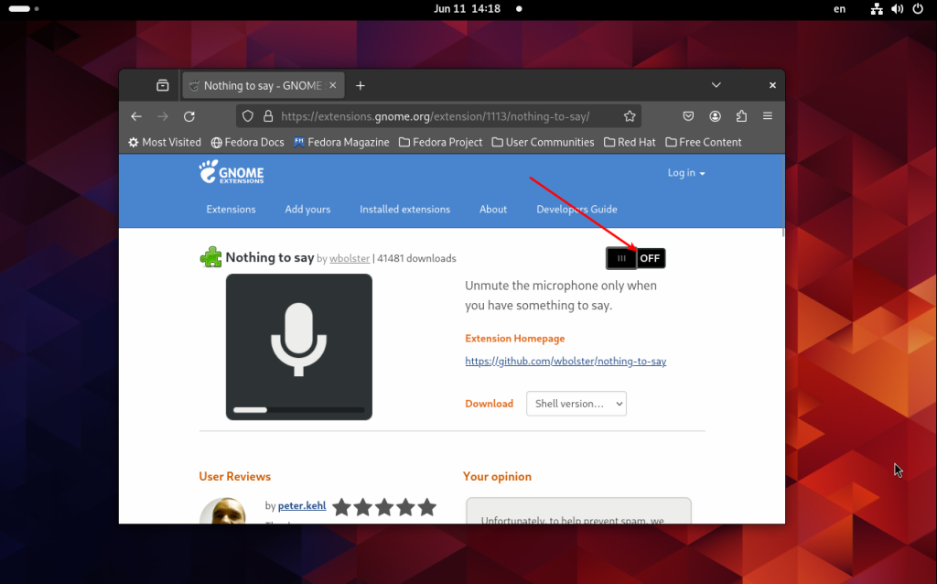
Task: Open the Installed extensions menu item
Action: click(x=404, y=210)
